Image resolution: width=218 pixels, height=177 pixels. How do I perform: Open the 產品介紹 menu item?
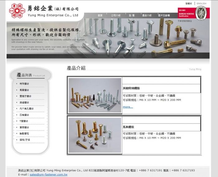(147, 16)
